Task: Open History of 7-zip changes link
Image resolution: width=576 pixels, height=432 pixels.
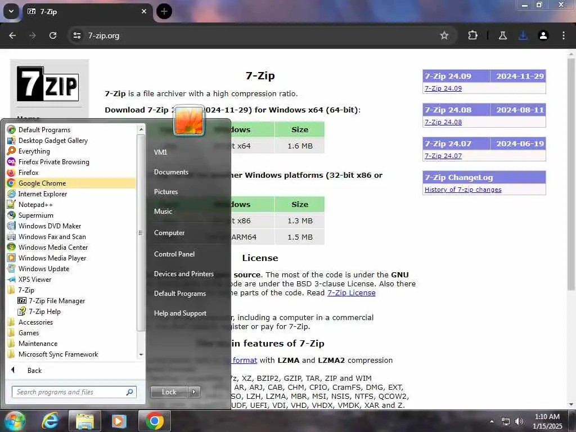Action: [x=463, y=190]
